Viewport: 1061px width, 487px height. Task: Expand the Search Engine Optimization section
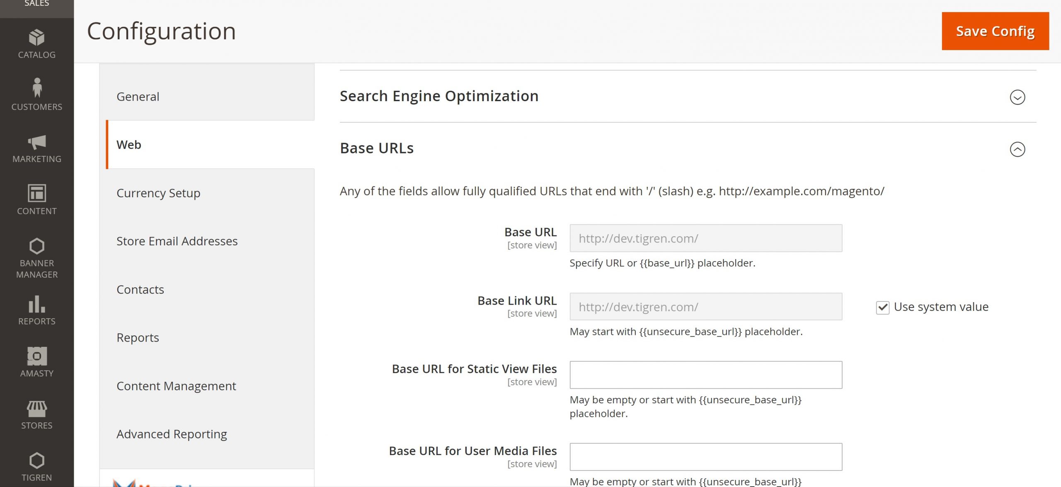pyautogui.click(x=1017, y=97)
